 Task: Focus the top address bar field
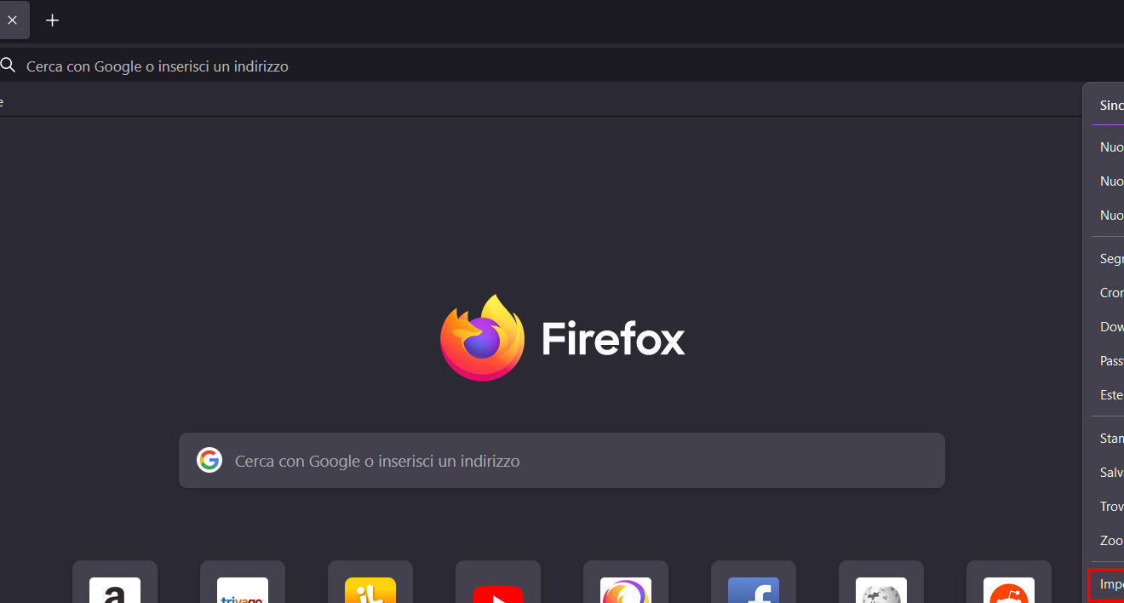(x=562, y=66)
